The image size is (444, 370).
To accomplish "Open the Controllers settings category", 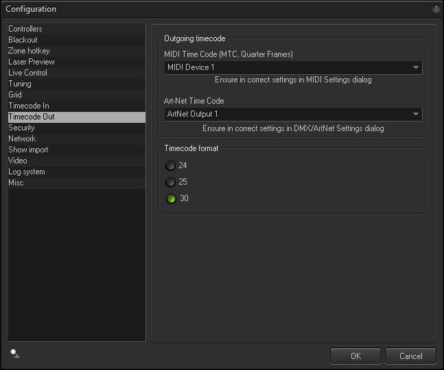I will pyautogui.click(x=25, y=29).
